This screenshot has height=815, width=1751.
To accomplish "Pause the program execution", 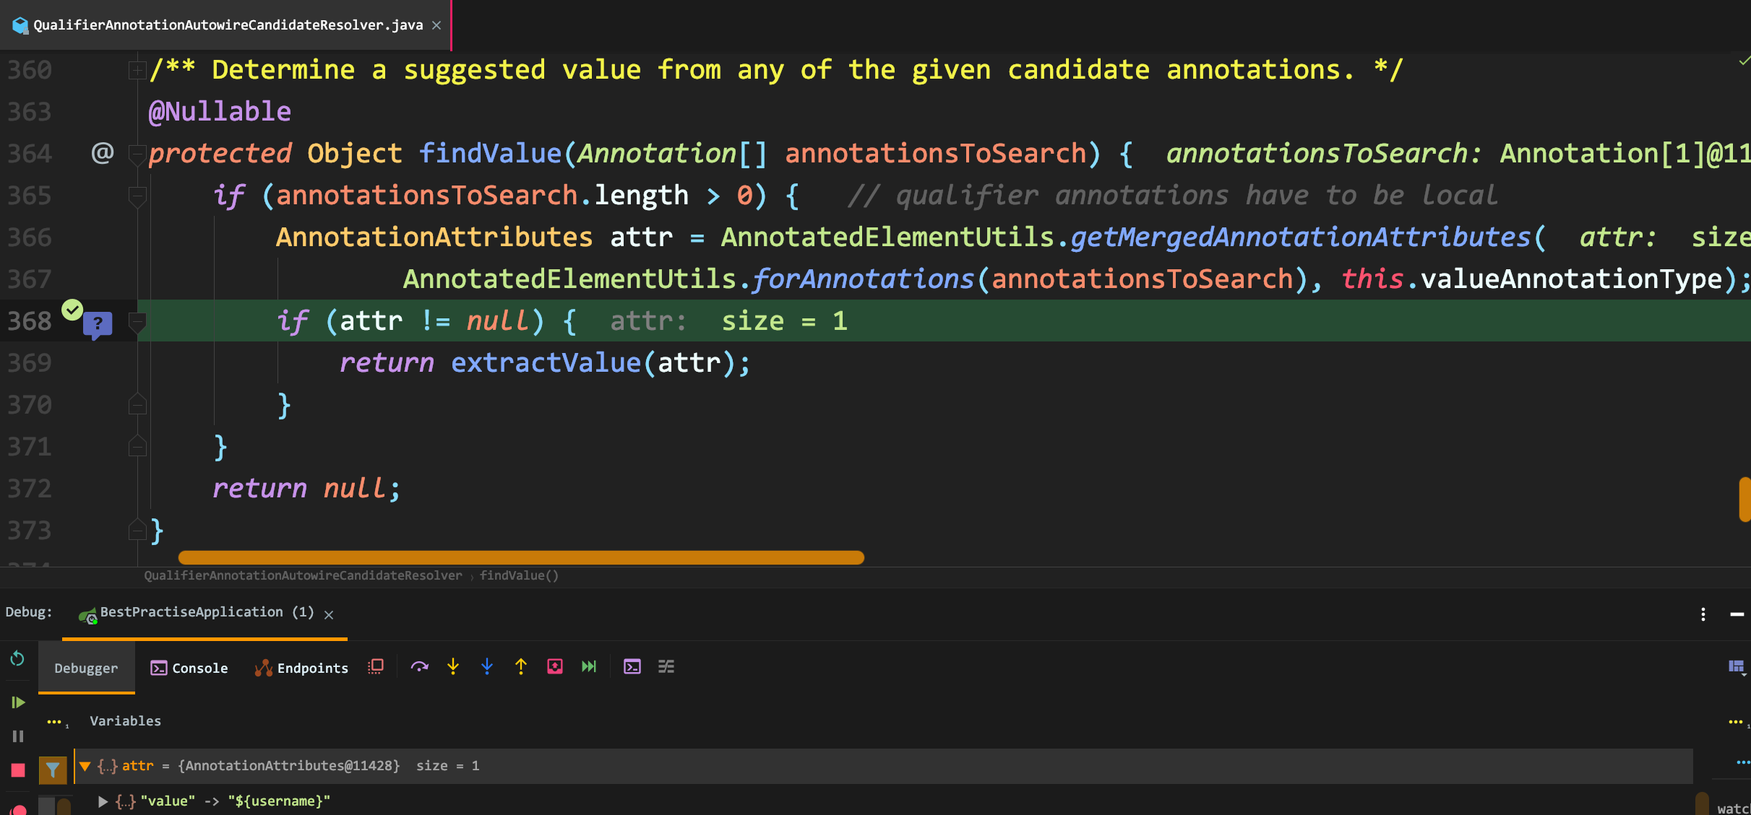I will (18, 736).
